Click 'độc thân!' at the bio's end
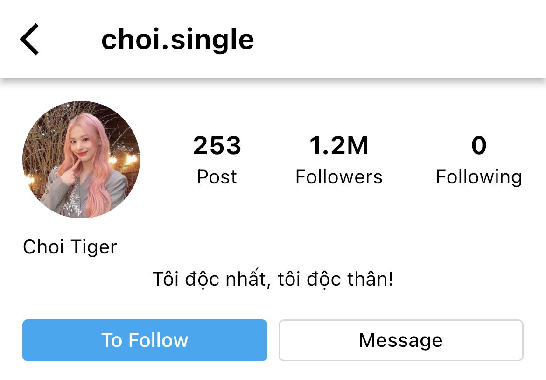 point(350,279)
